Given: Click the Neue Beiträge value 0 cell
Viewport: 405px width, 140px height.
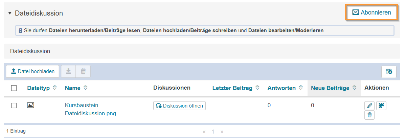Looking at the screenshot, I should [x=313, y=106].
